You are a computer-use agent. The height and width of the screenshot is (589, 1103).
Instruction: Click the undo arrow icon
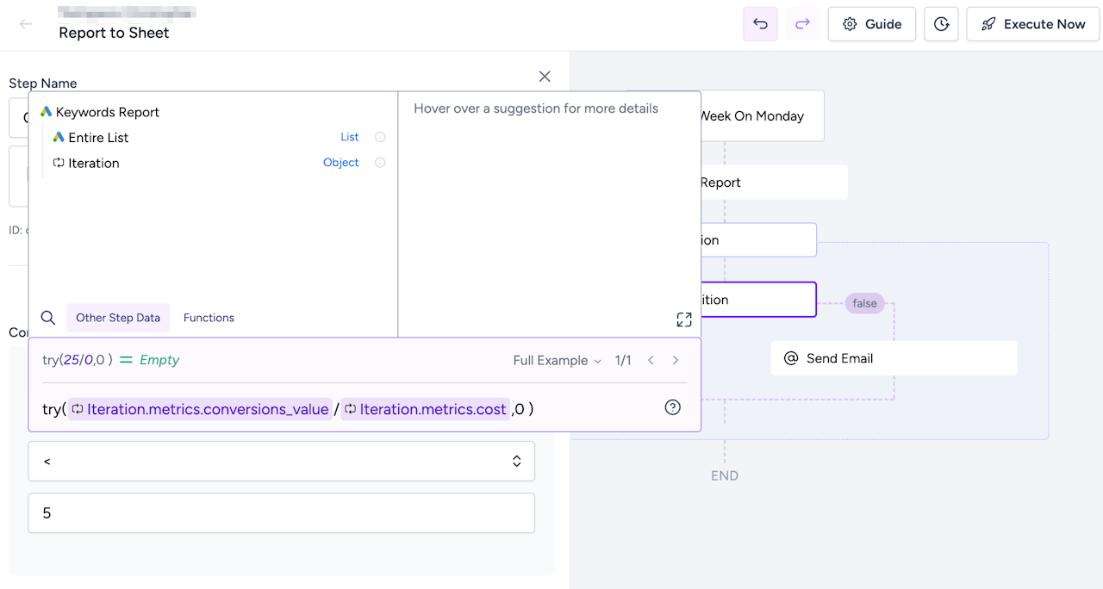[760, 24]
